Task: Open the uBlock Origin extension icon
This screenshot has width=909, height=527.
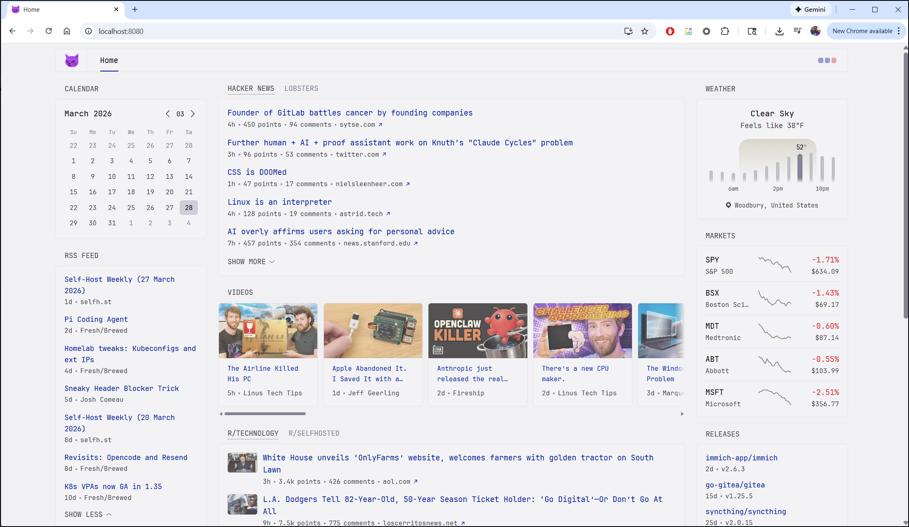Action: coord(670,31)
